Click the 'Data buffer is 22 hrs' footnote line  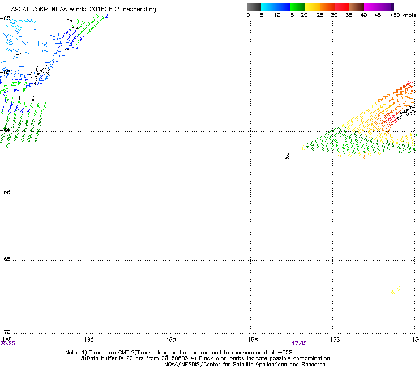click(x=205, y=358)
